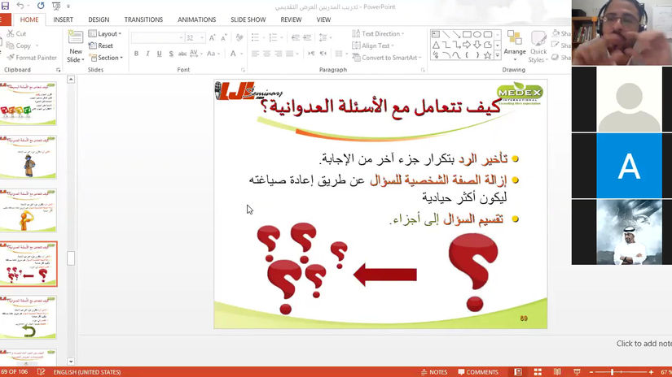The height and width of the screenshot is (377, 672).
Task: Click the Text Direction button
Action: click(378, 33)
